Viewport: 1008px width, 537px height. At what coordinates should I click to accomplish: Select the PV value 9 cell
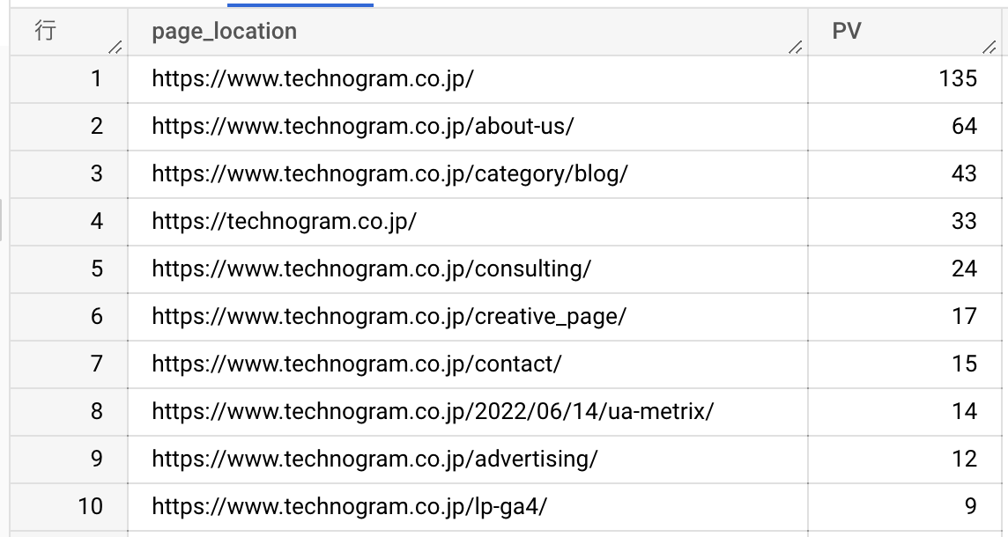tap(905, 507)
